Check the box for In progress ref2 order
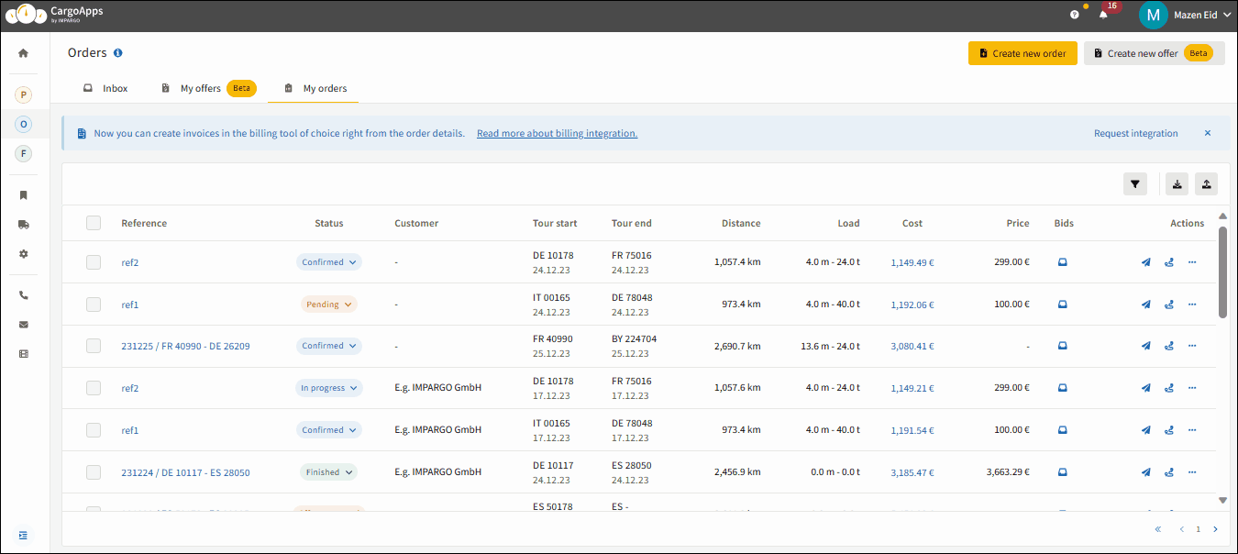1238x554 pixels. click(94, 388)
